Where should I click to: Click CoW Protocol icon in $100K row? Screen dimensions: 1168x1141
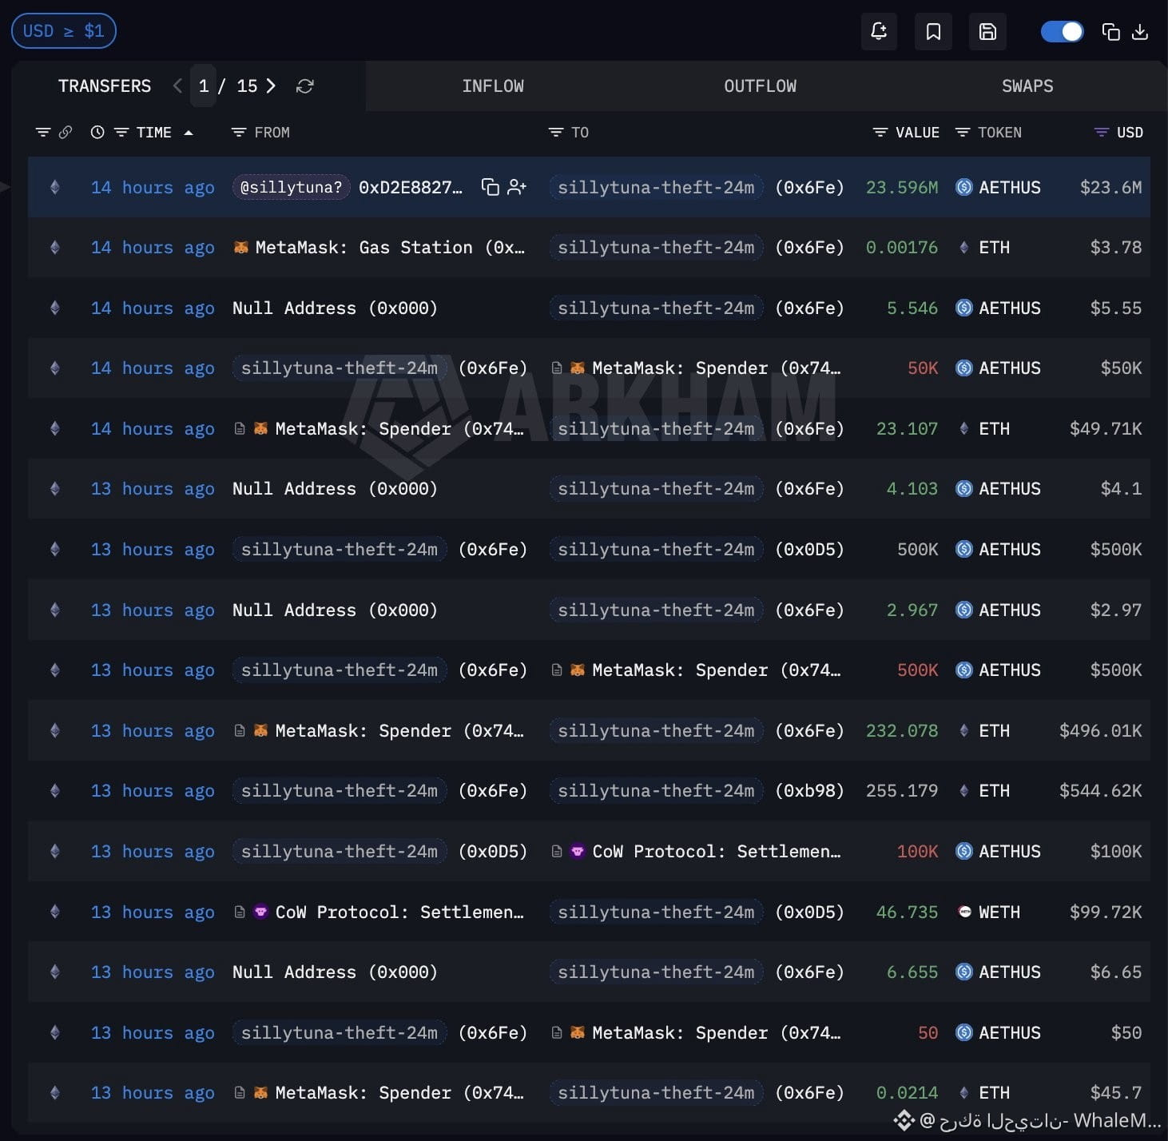578,851
